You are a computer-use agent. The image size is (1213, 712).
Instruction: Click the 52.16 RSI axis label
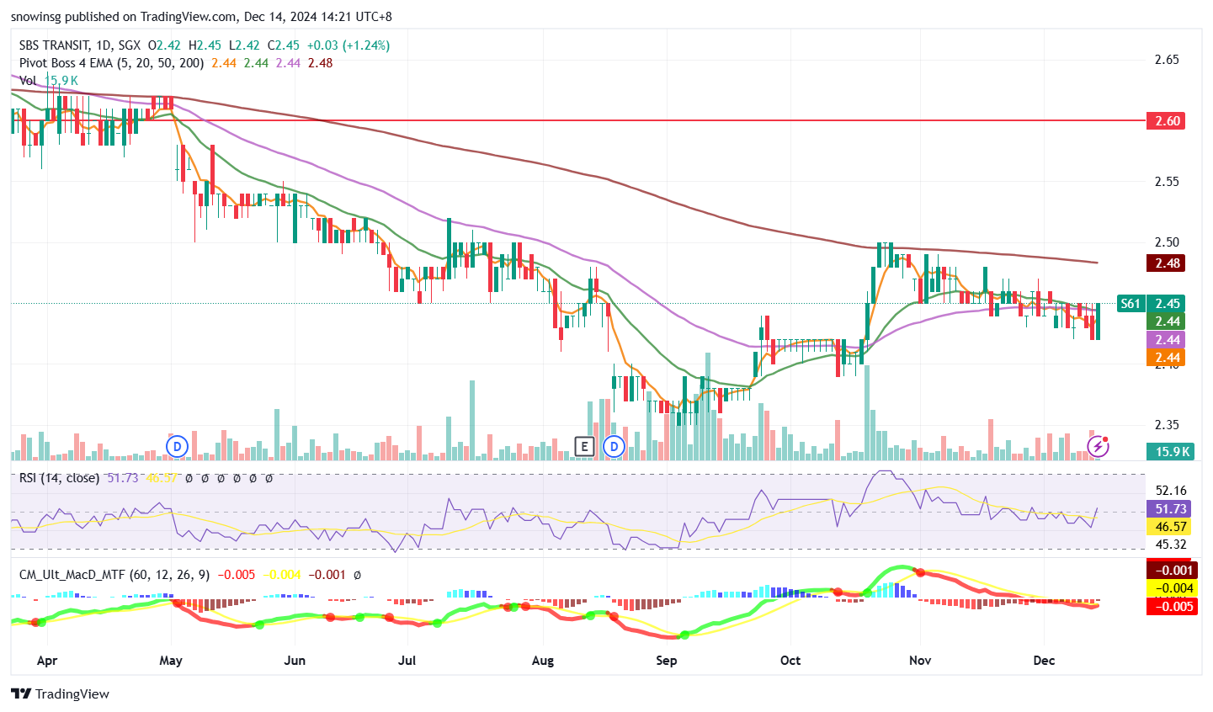coord(1171,491)
